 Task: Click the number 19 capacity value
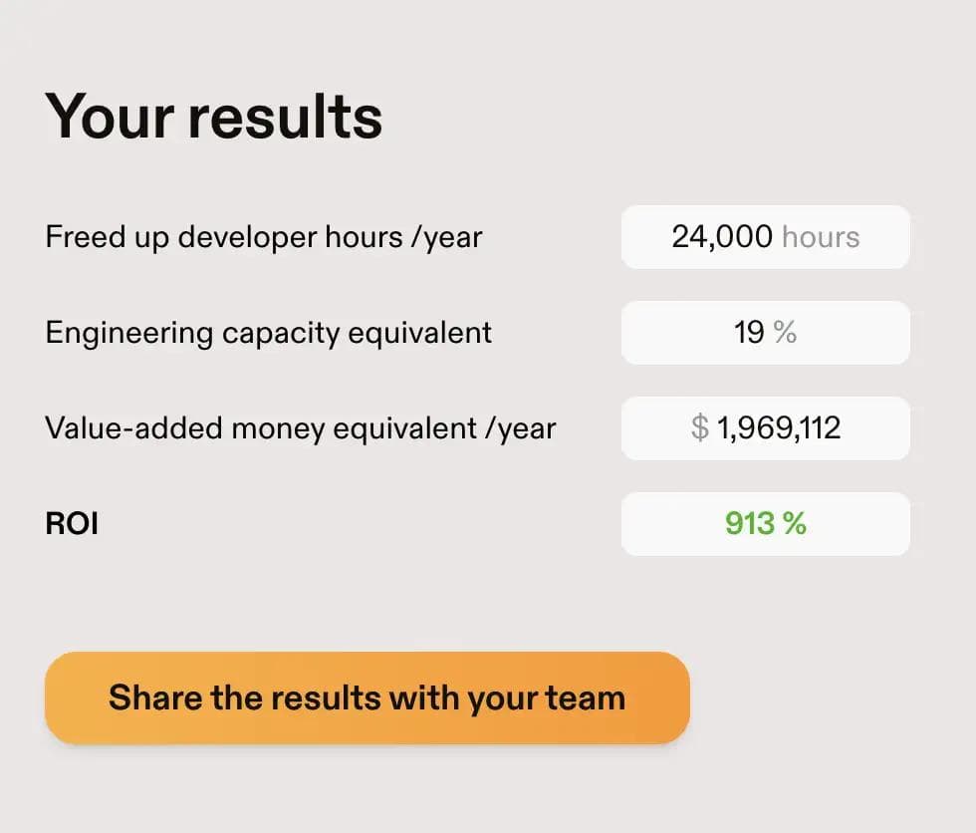click(x=749, y=333)
